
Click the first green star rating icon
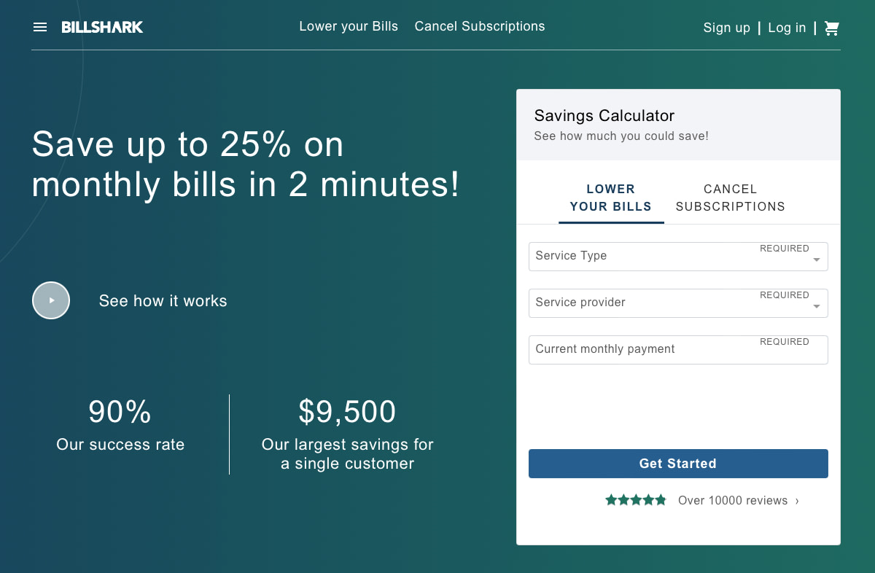[610, 500]
